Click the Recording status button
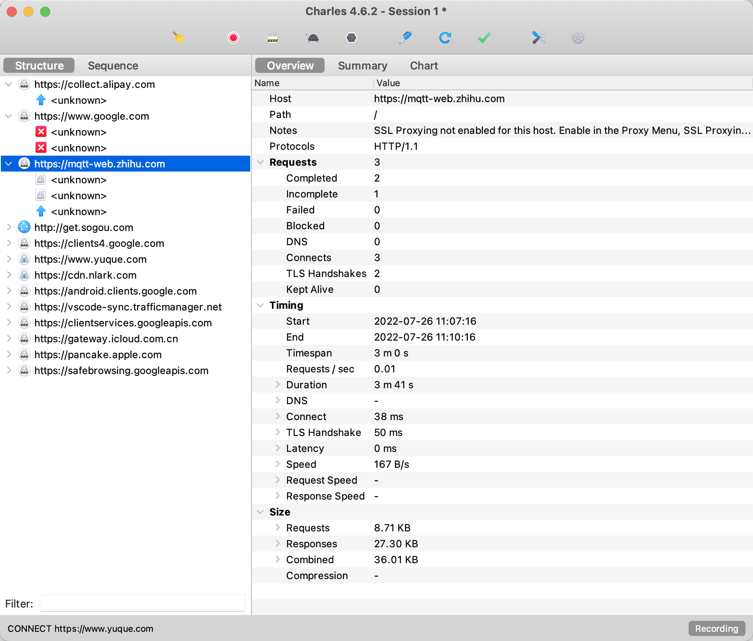 717,628
